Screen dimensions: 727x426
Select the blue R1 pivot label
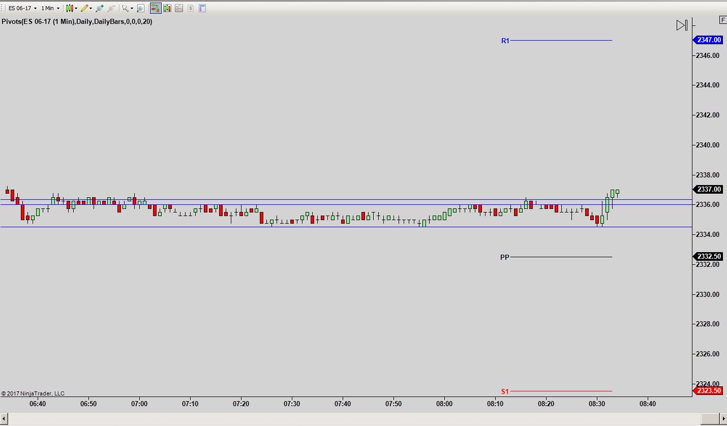pyautogui.click(x=505, y=41)
